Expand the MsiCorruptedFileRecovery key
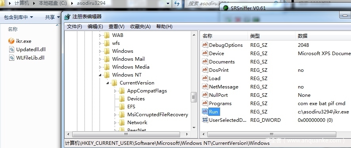 click(115, 115)
